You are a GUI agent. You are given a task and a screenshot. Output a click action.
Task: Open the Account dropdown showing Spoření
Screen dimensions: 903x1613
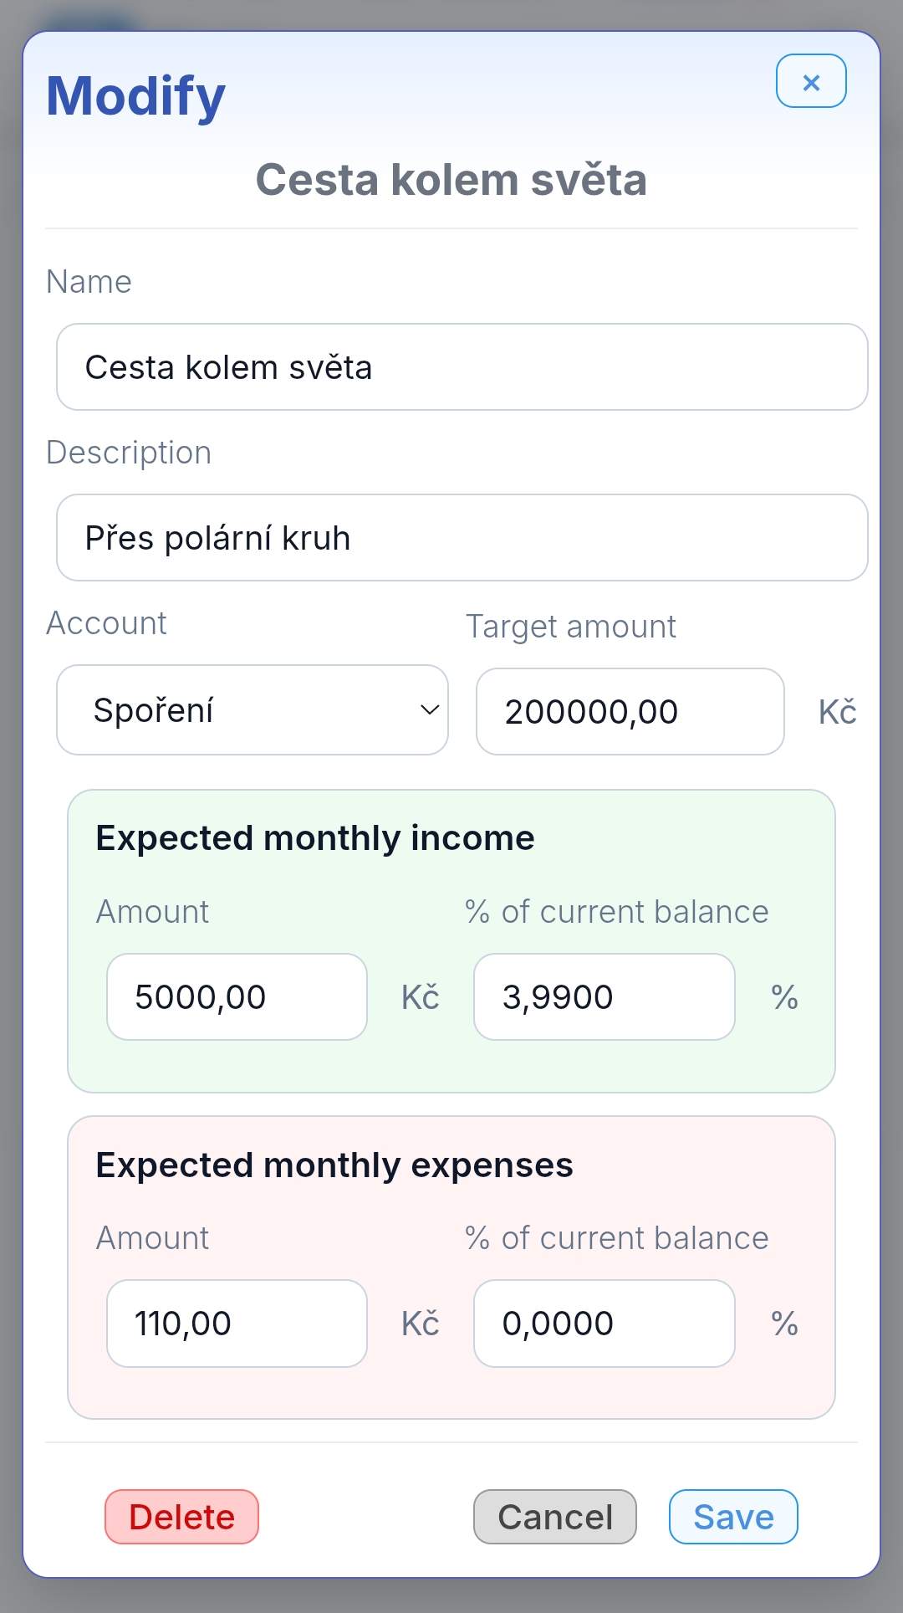click(x=253, y=710)
